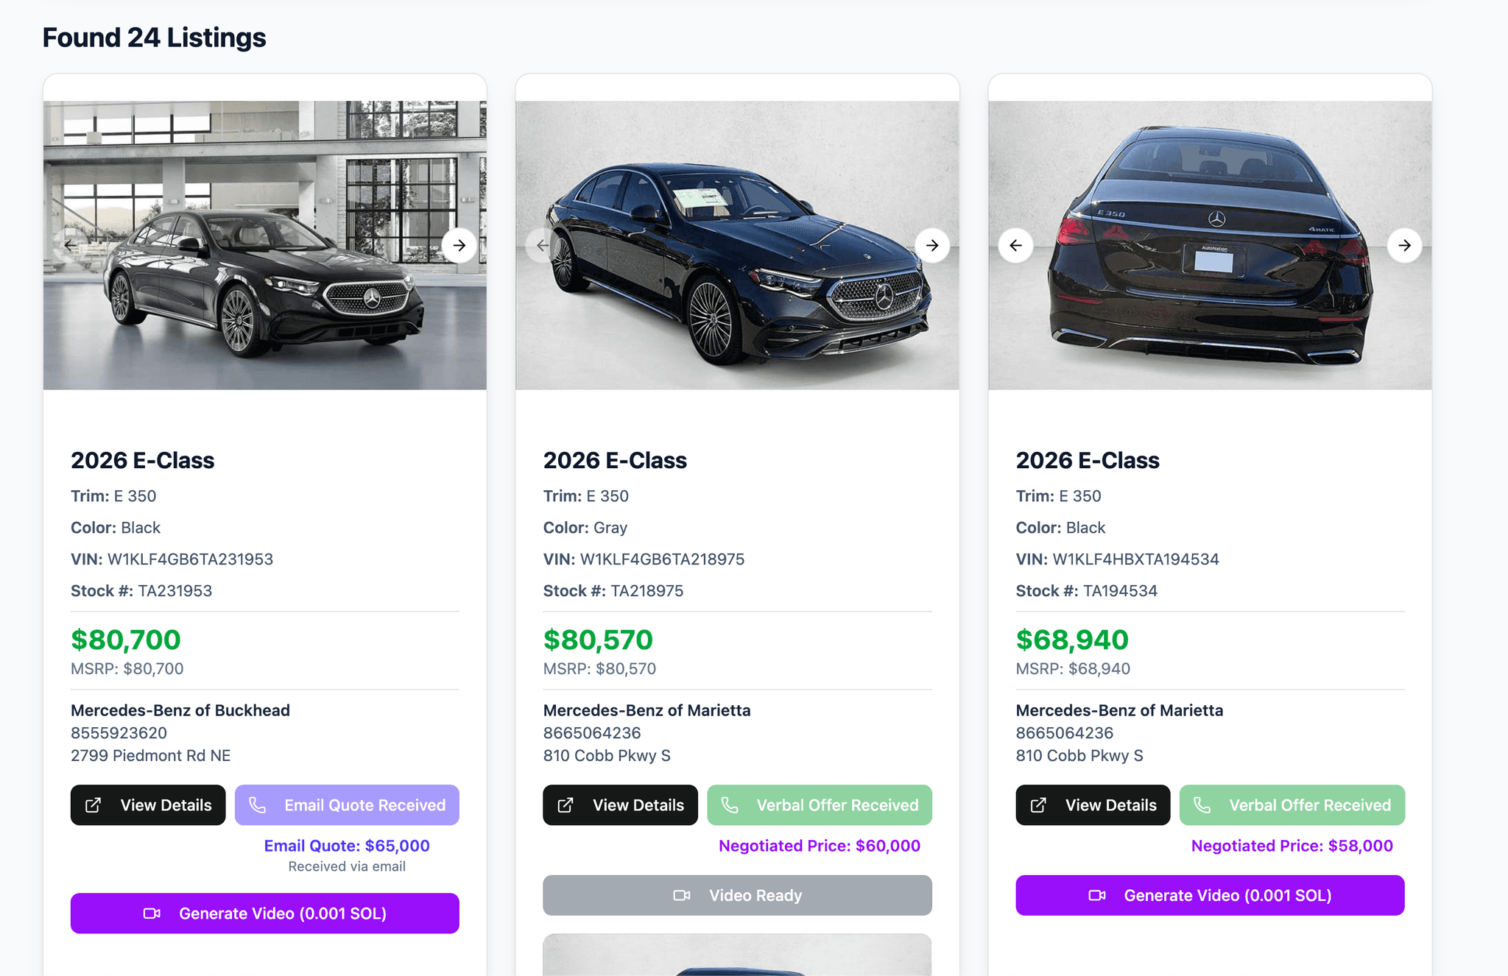Screen dimensions: 1508x976
Task: Click camera icon in Video Ready button
Action: (x=682, y=896)
